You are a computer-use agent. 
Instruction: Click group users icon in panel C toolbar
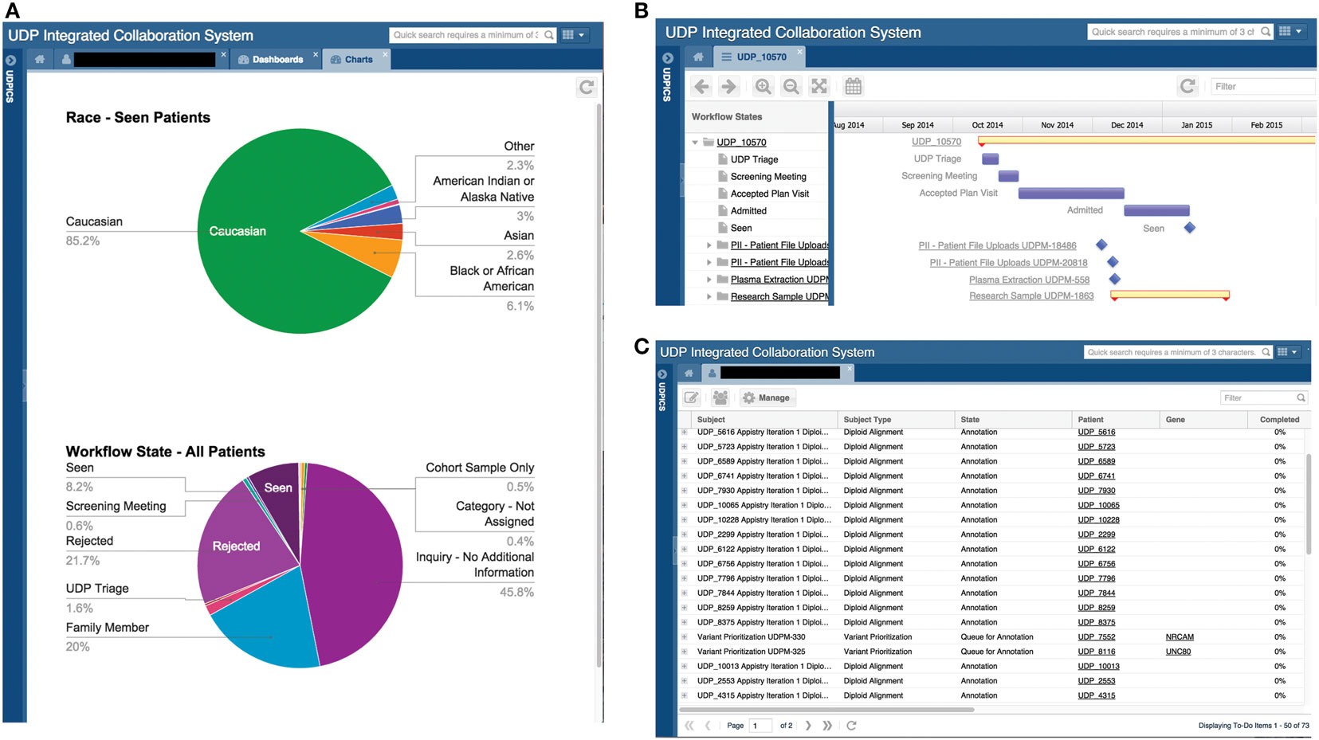pyautogui.click(x=720, y=397)
